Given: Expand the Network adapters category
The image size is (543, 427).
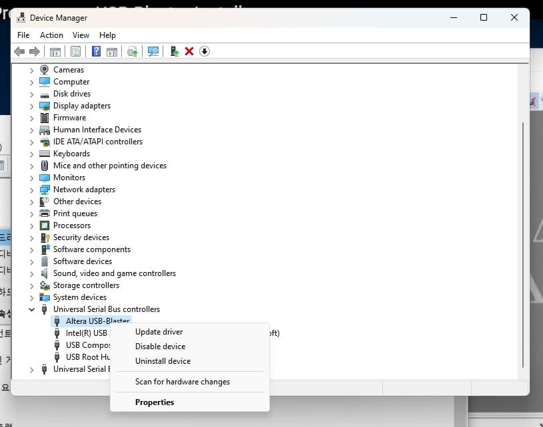Looking at the screenshot, I should 31,190.
